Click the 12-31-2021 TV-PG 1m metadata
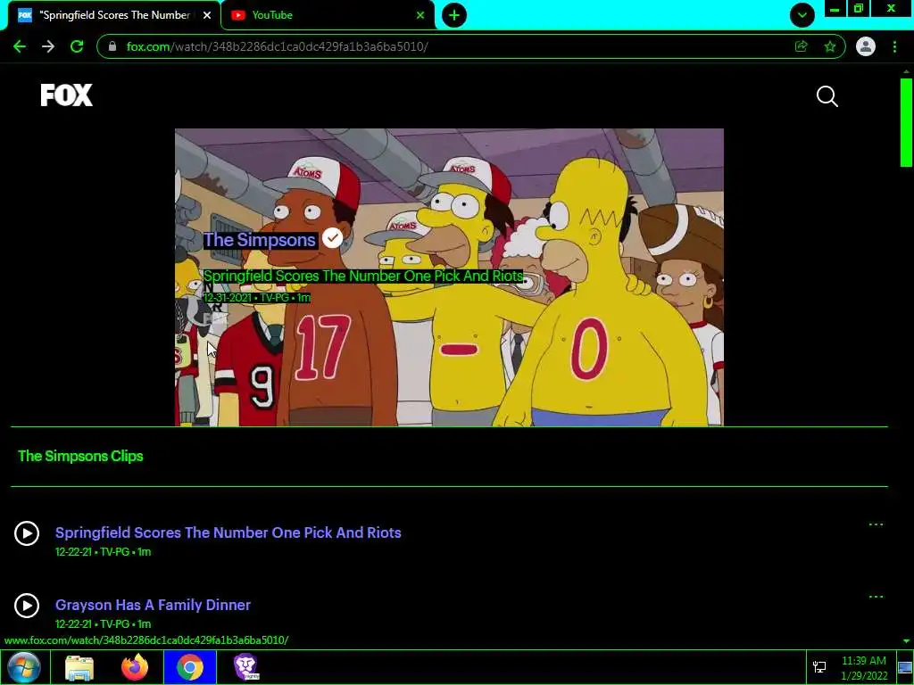This screenshot has width=914, height=685. point(256,298)
